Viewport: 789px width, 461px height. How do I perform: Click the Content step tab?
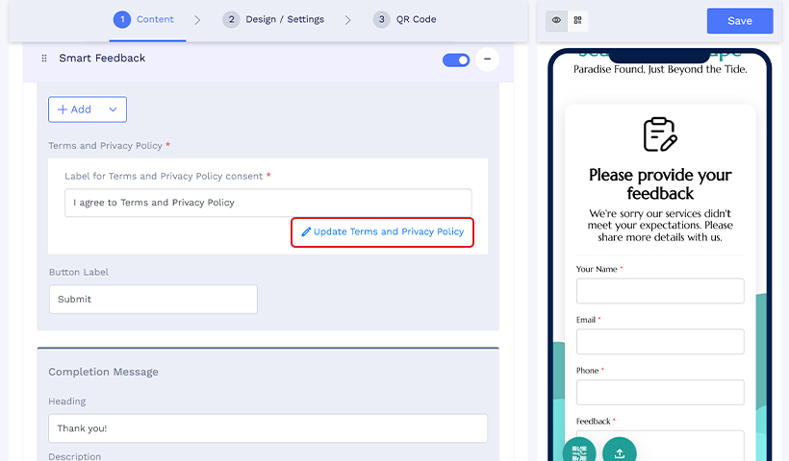point(144,19)
